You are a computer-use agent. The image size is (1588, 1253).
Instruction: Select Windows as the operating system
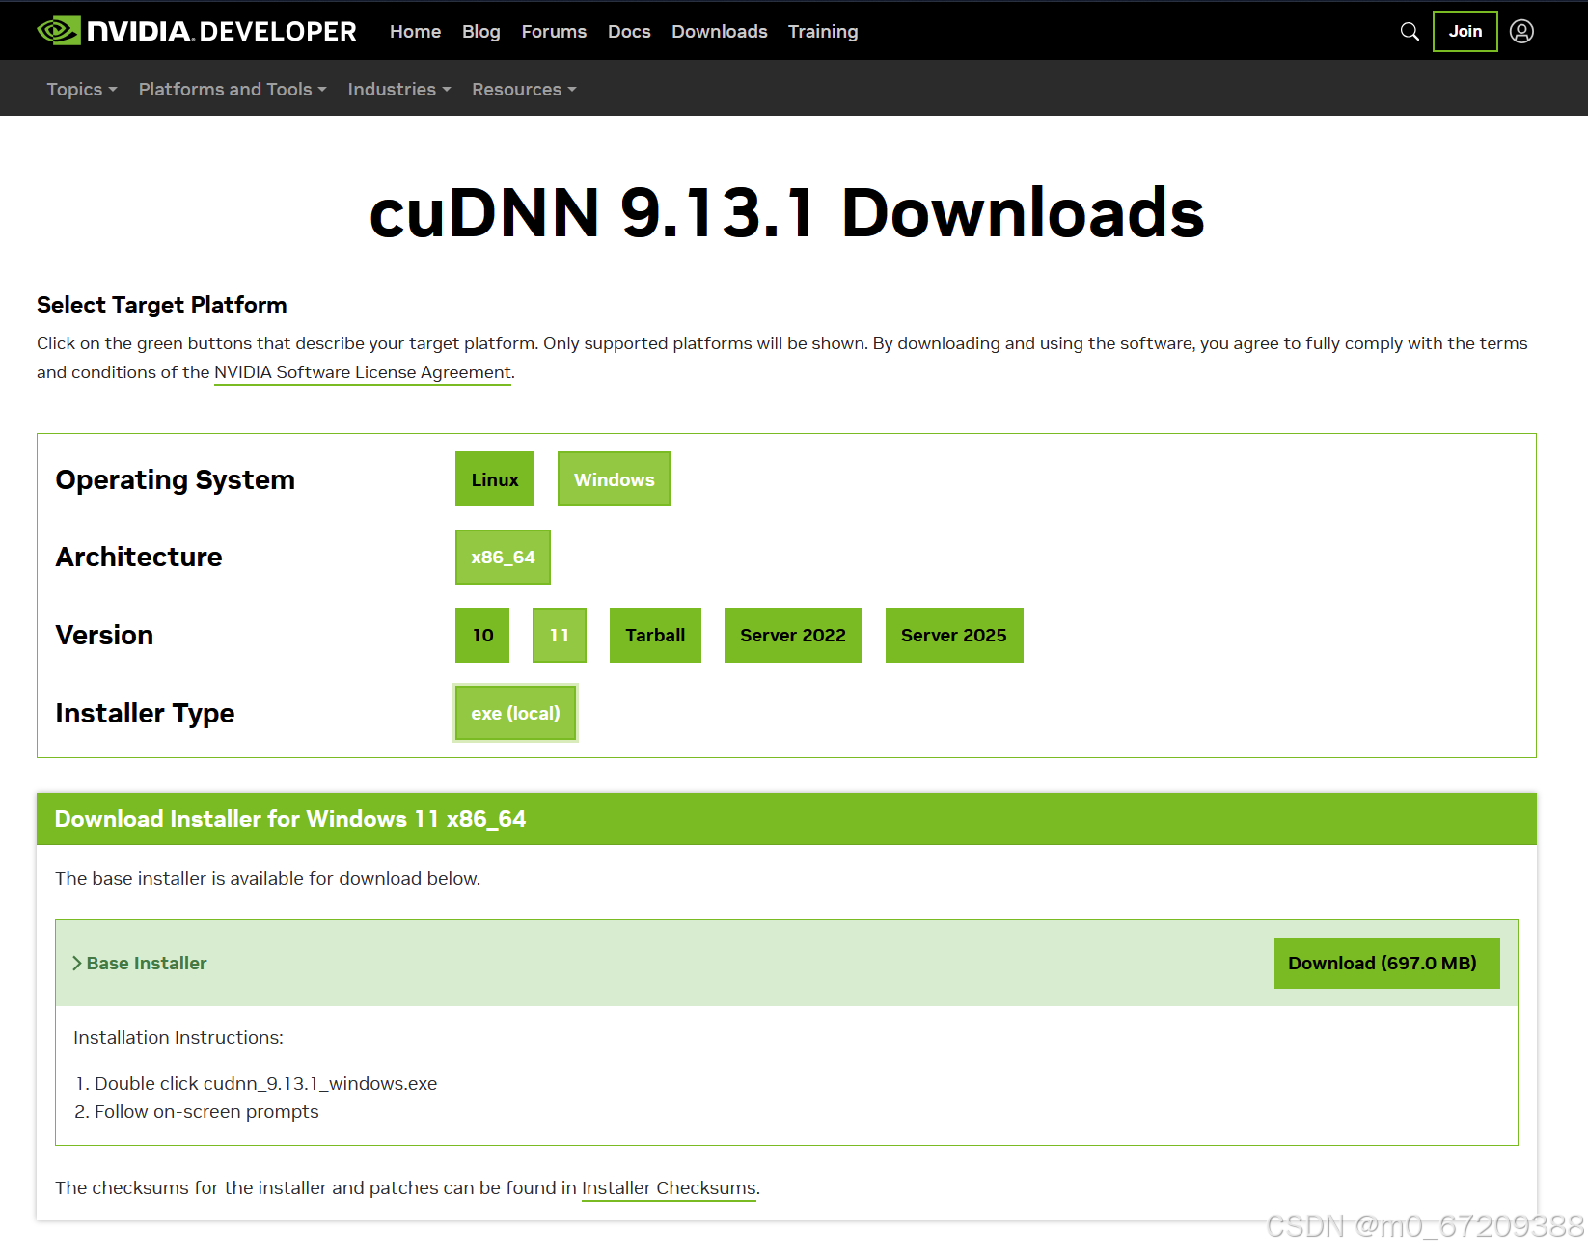click(614, 478)
